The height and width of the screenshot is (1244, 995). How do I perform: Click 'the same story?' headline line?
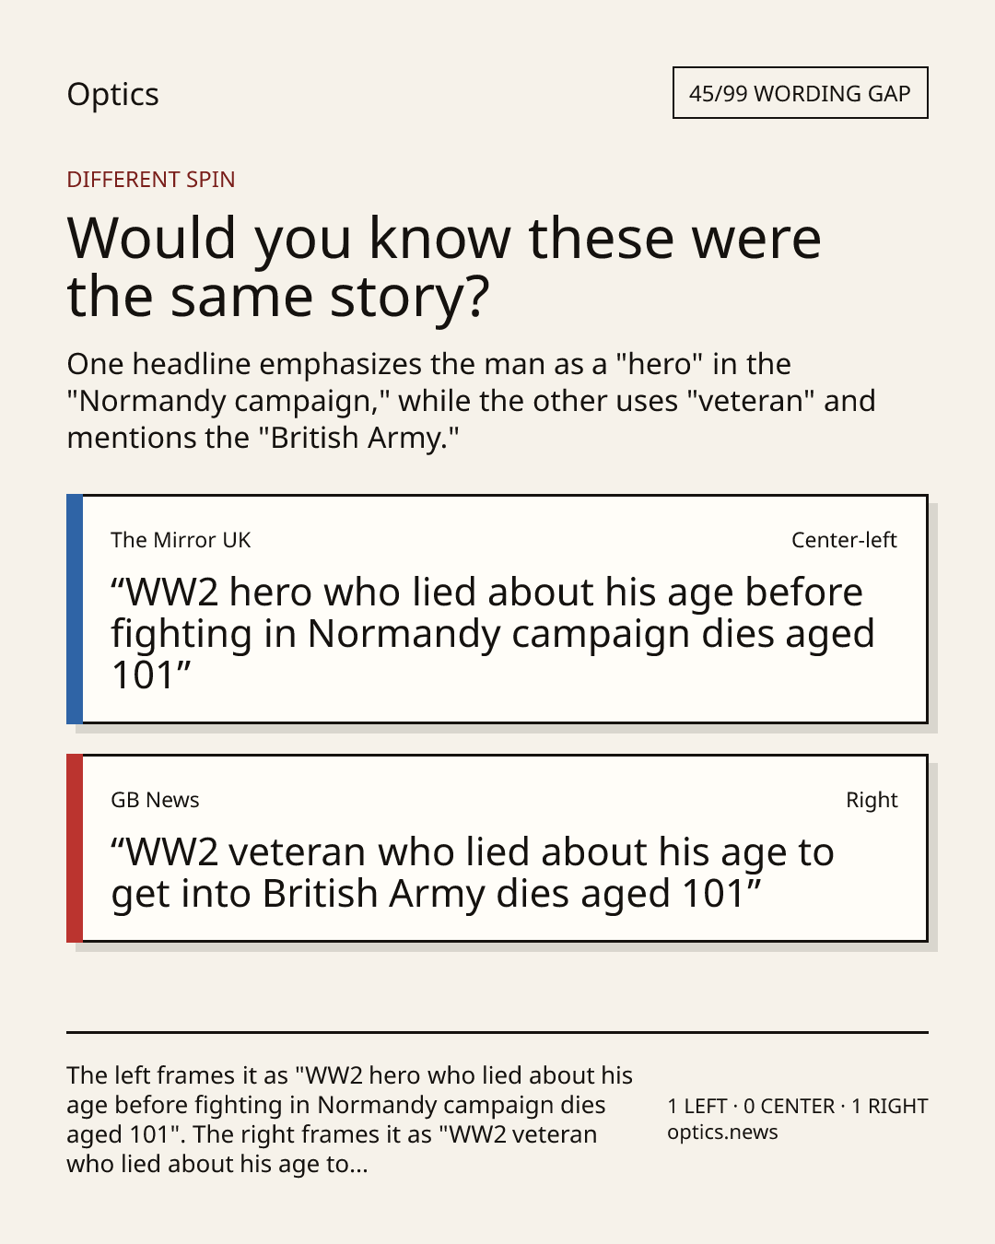(278, 297)
